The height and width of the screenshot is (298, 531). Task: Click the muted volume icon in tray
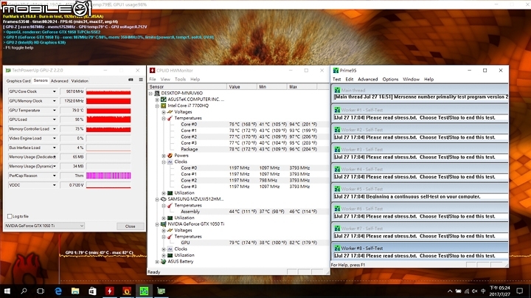click(x=475, y=291)
